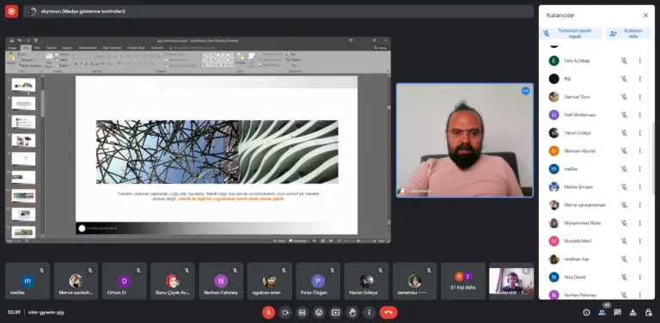
Task: Mute participant Mustafa Mert
Action: pos(624,241)
